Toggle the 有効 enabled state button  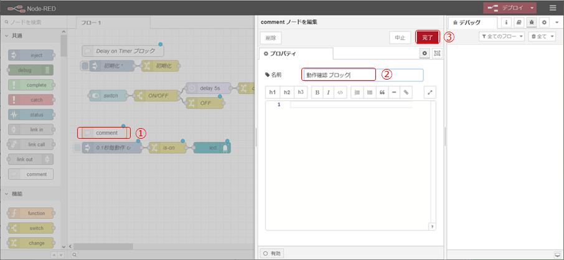click(273, 253)
